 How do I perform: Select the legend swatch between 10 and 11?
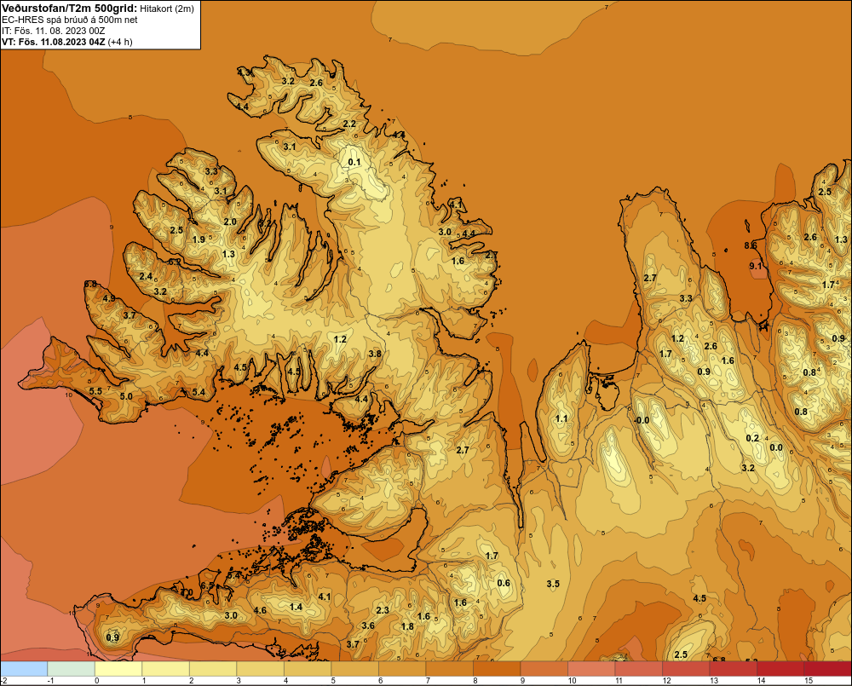click(591, 668)
